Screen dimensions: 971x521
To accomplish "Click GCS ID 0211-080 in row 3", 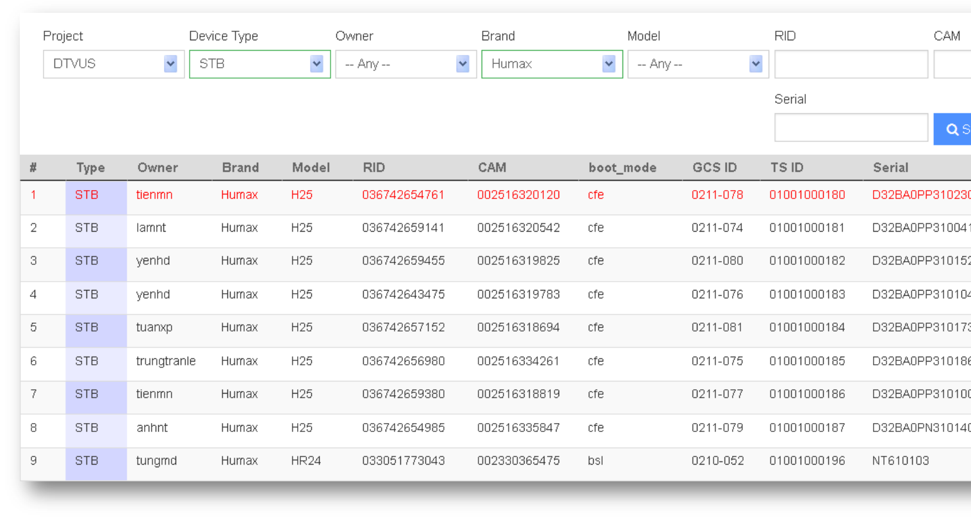I will pyautogui.click(x=717, y=261).
